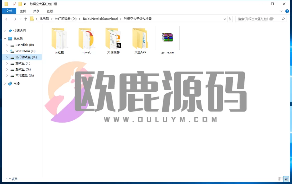Expand the 网络 item in the sidebar
The height and width of the screenshot is (184, 292).
coord(5,83)
